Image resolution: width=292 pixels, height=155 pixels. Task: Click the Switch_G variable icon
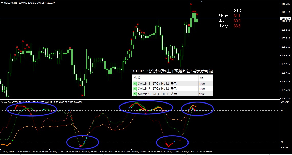click(x=135, y=94)
